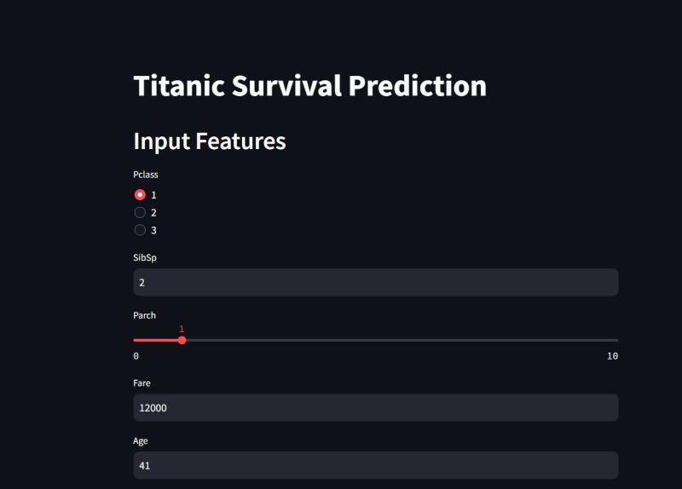Click the text label beside radio 2
The image size is (682, 489).
(153, 212)
